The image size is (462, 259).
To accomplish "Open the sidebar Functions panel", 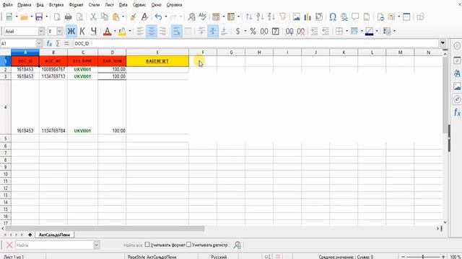I will click(x=457, y=112).
